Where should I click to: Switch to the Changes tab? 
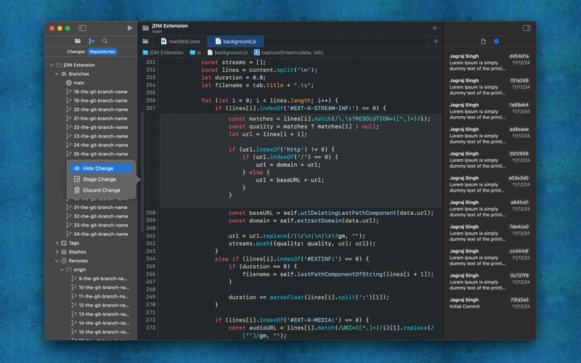76,52
